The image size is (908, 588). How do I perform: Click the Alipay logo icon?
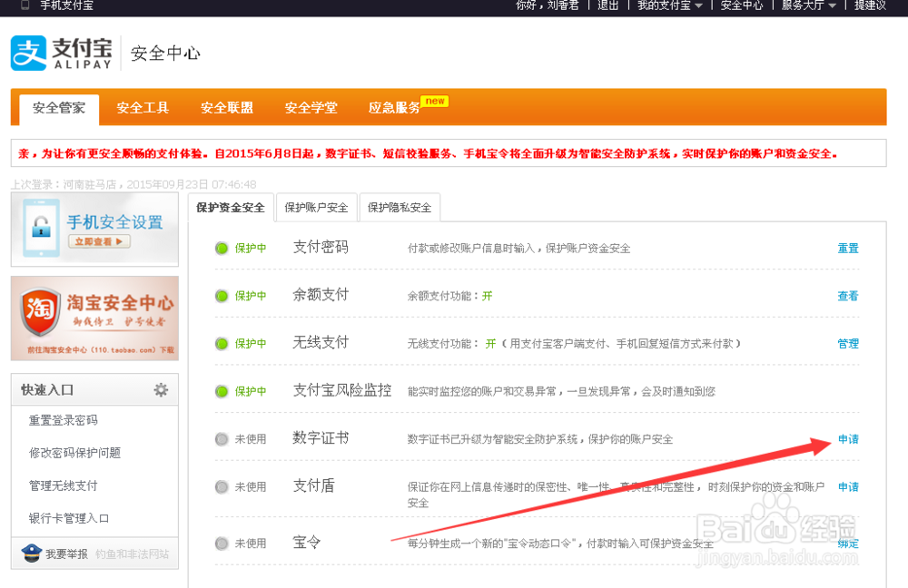coord(28,54)
